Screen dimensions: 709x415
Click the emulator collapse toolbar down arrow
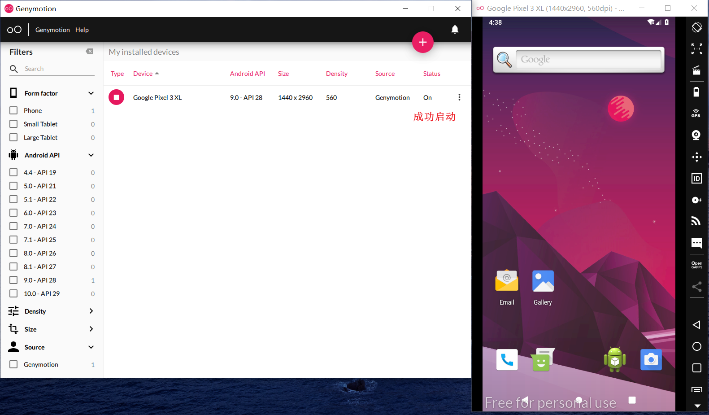coord(697,406)
